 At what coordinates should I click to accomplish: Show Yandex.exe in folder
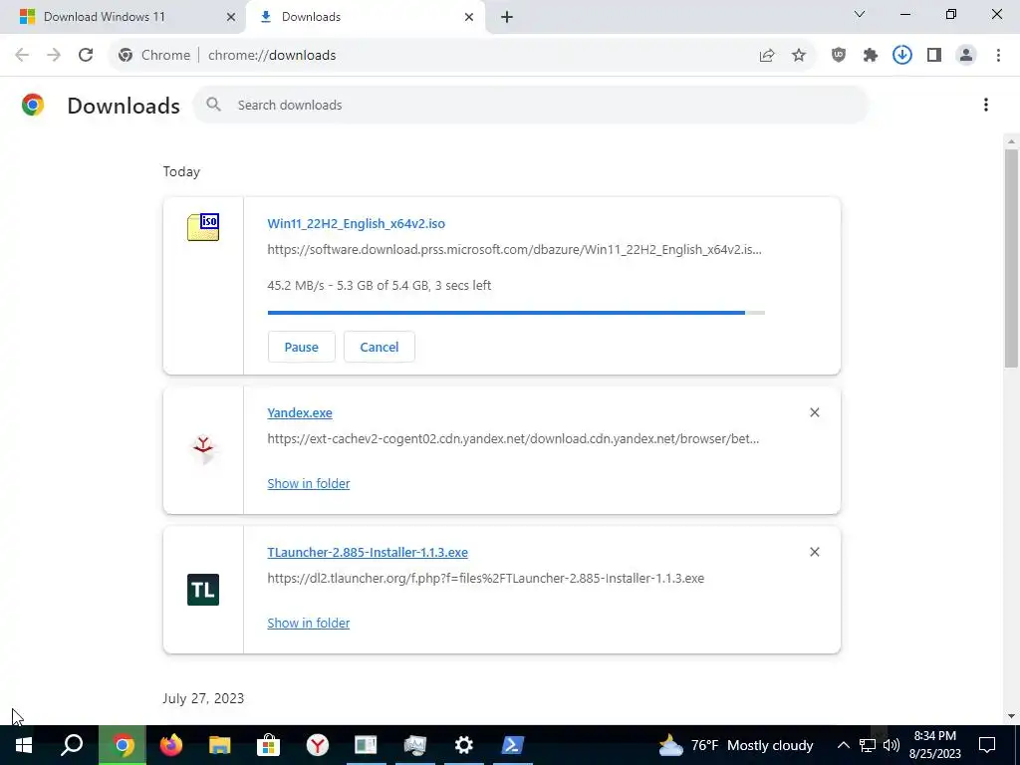[x=309, y=483]
